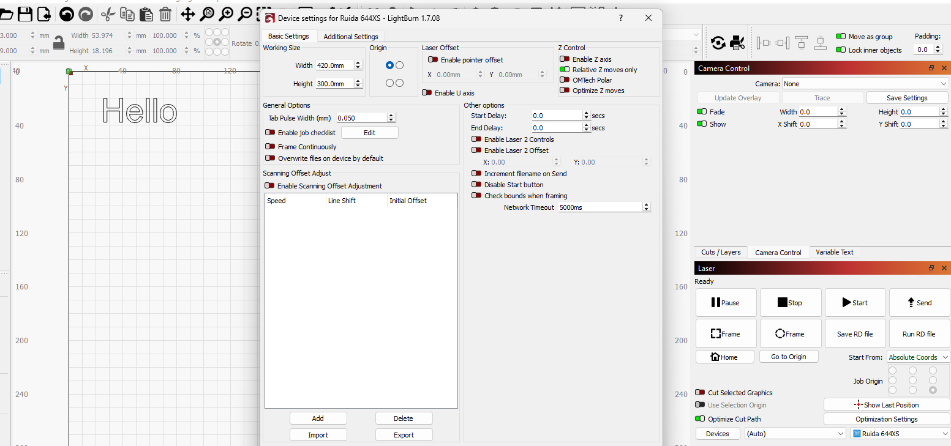This screenshot has height=446, width=951.
Task: Switch to the Cuts / Layers tab
Action: pyautogui.click(x=721, y=252)
